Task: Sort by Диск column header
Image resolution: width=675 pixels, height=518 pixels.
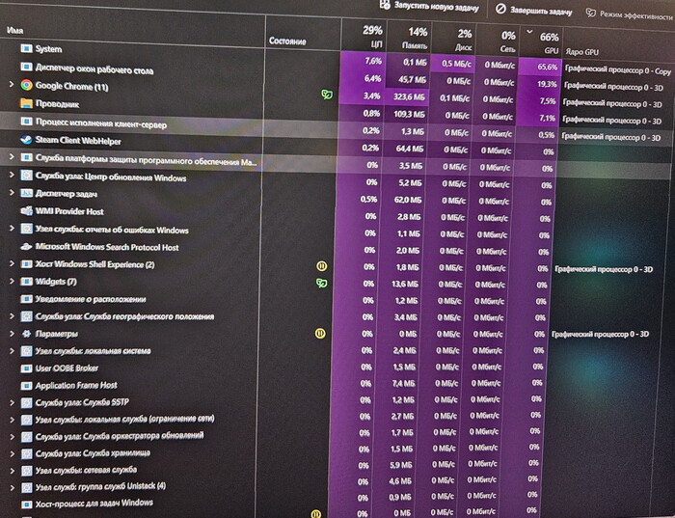Action: 454,40
